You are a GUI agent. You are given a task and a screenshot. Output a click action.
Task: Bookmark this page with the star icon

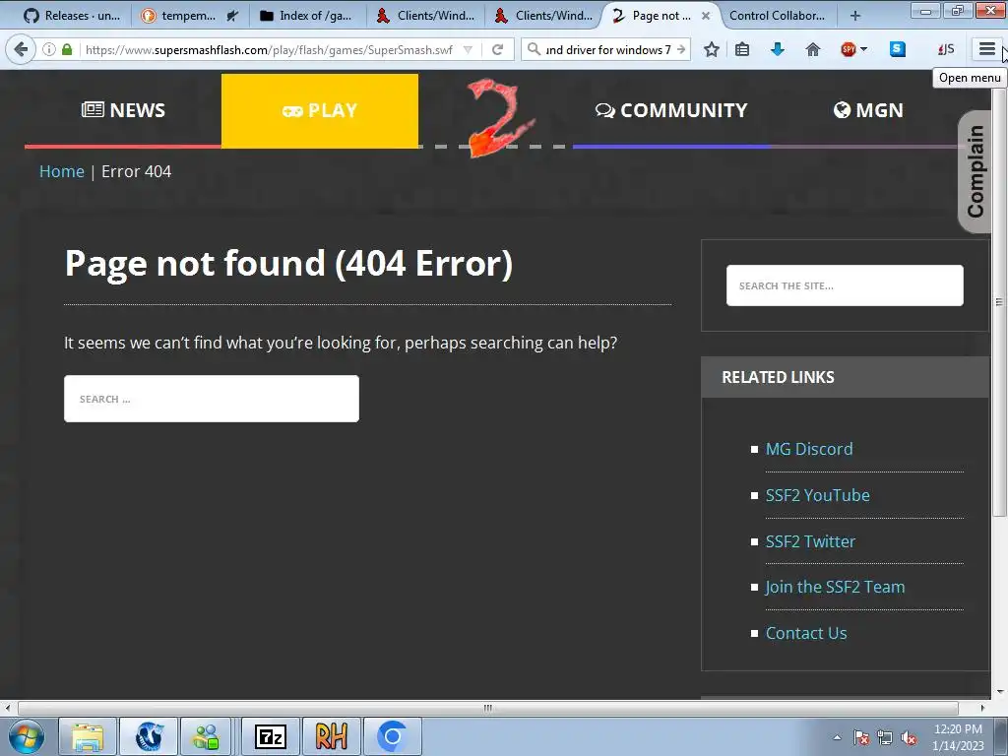711,49
